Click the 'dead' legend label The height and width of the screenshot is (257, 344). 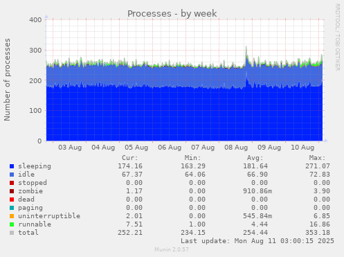tap(26, 200)
